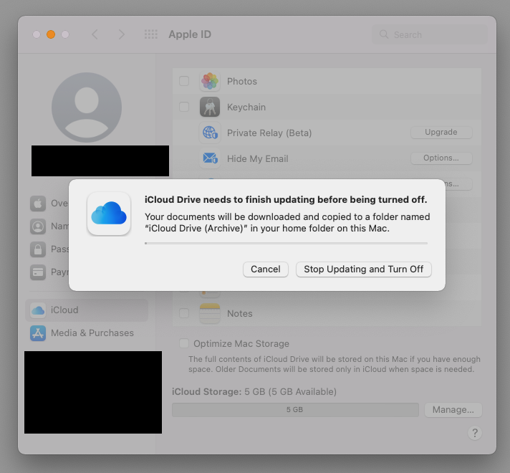Go forward with the right arrow
The height and width of the screenshot is (473, 510).
pyautogui.click(x=121, y=34)
